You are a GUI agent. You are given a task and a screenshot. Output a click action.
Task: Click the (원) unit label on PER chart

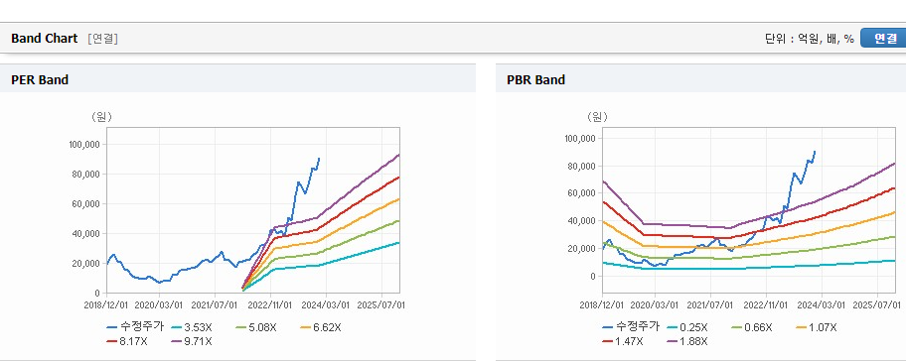[x=101, y=116]
